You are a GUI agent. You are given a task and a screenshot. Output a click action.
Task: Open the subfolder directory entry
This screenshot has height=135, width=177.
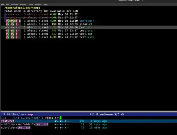[87, 21]
